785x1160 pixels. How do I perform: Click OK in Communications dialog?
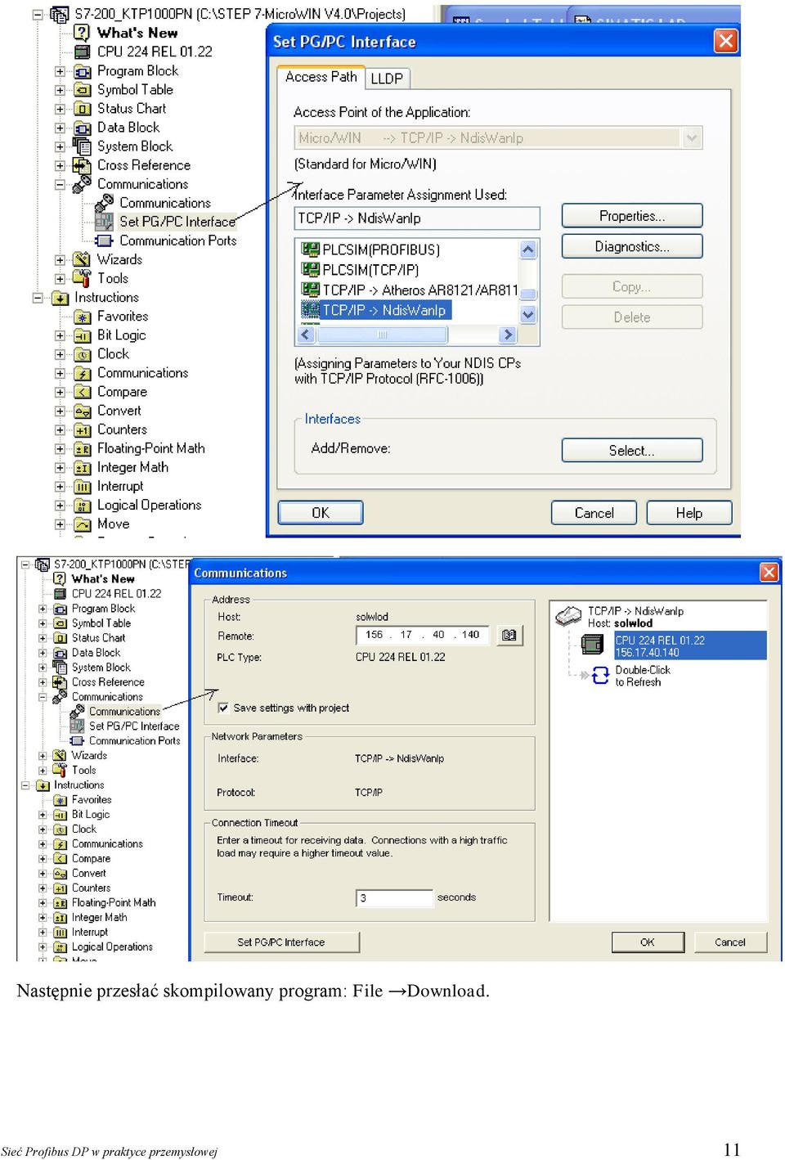coord(647,942)
